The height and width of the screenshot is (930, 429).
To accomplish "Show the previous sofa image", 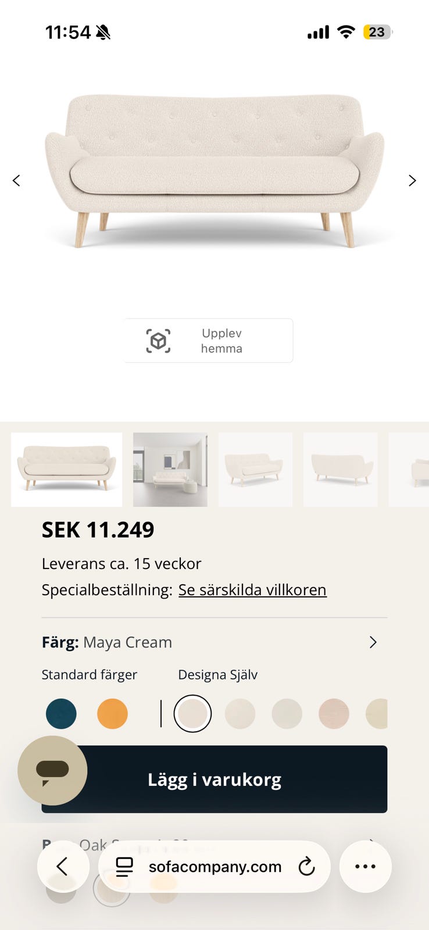I will pyautogui.click(x=16, y=181).
